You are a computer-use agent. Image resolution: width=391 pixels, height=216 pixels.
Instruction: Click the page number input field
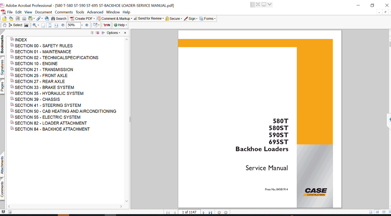189,212
